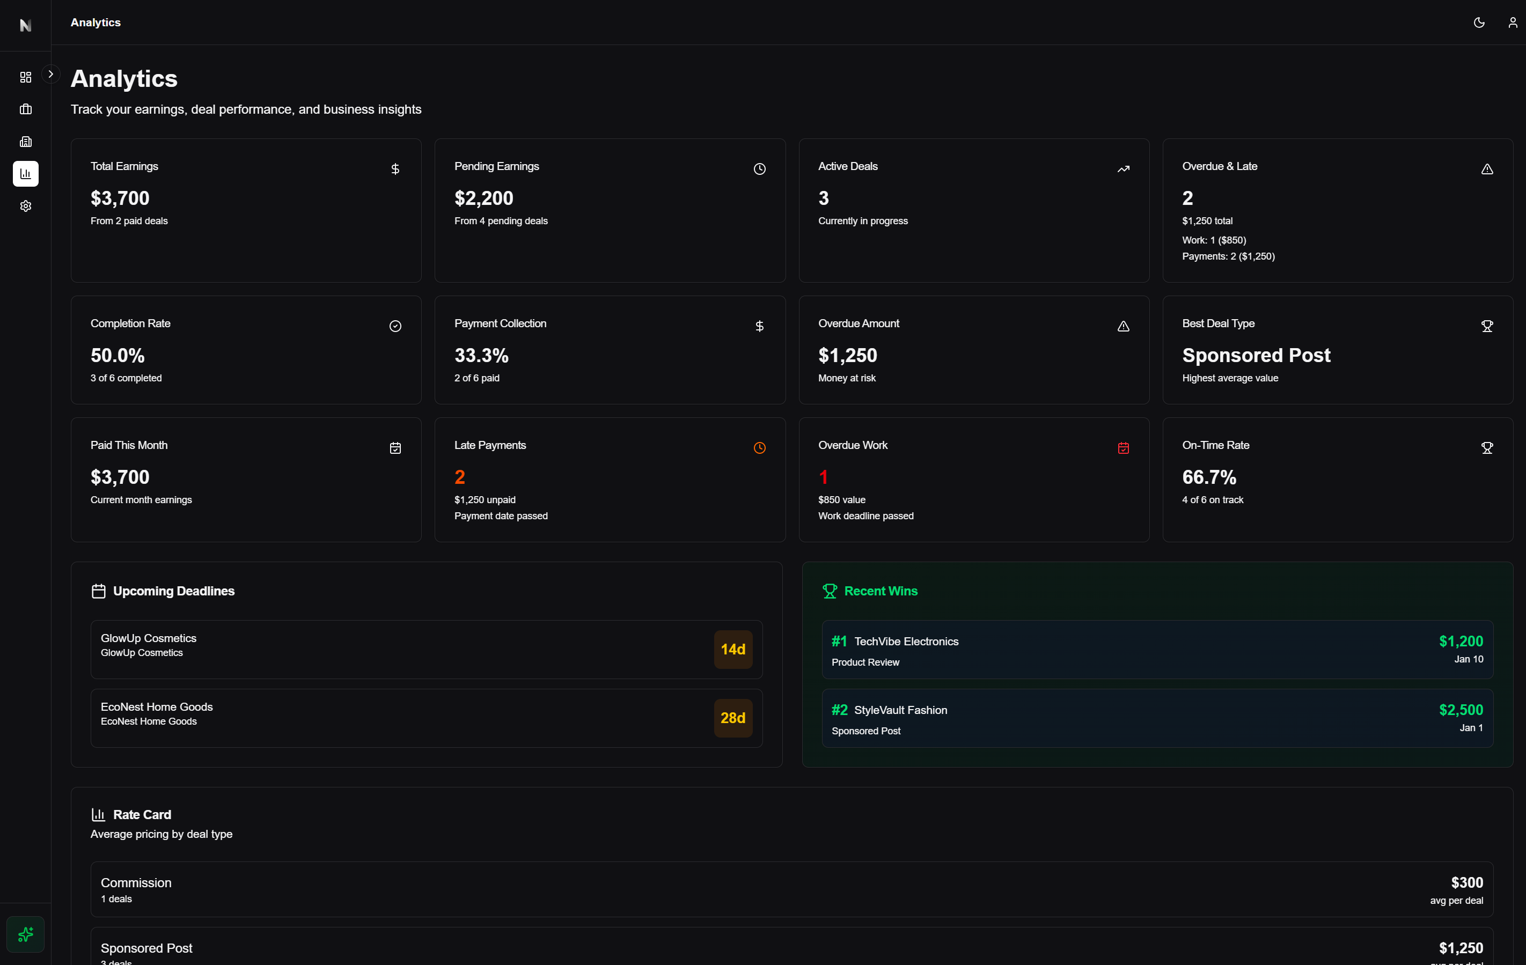Click the N logo in sidebar
This screenshot has height=965, width=1526.
click(x=25, y=25)
